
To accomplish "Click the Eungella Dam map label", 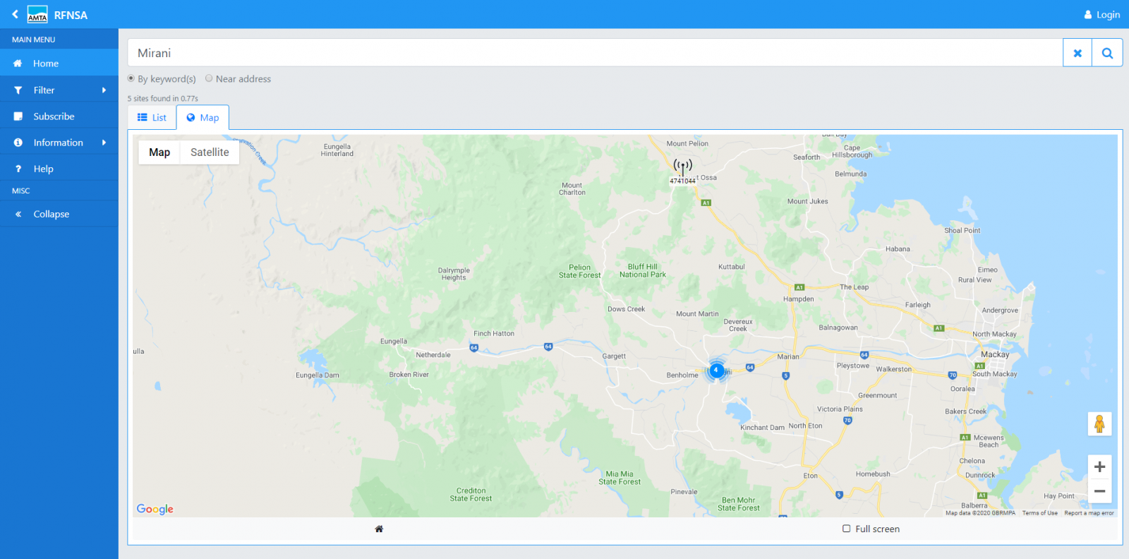I will [318, 375].
